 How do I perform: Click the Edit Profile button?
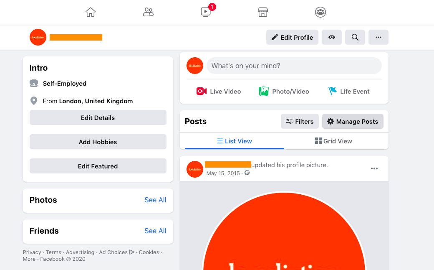292,37
